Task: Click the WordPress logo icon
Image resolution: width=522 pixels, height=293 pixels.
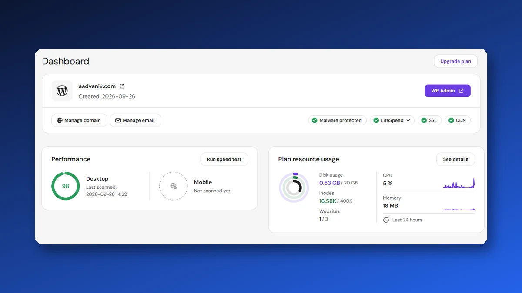Action: 62,91
